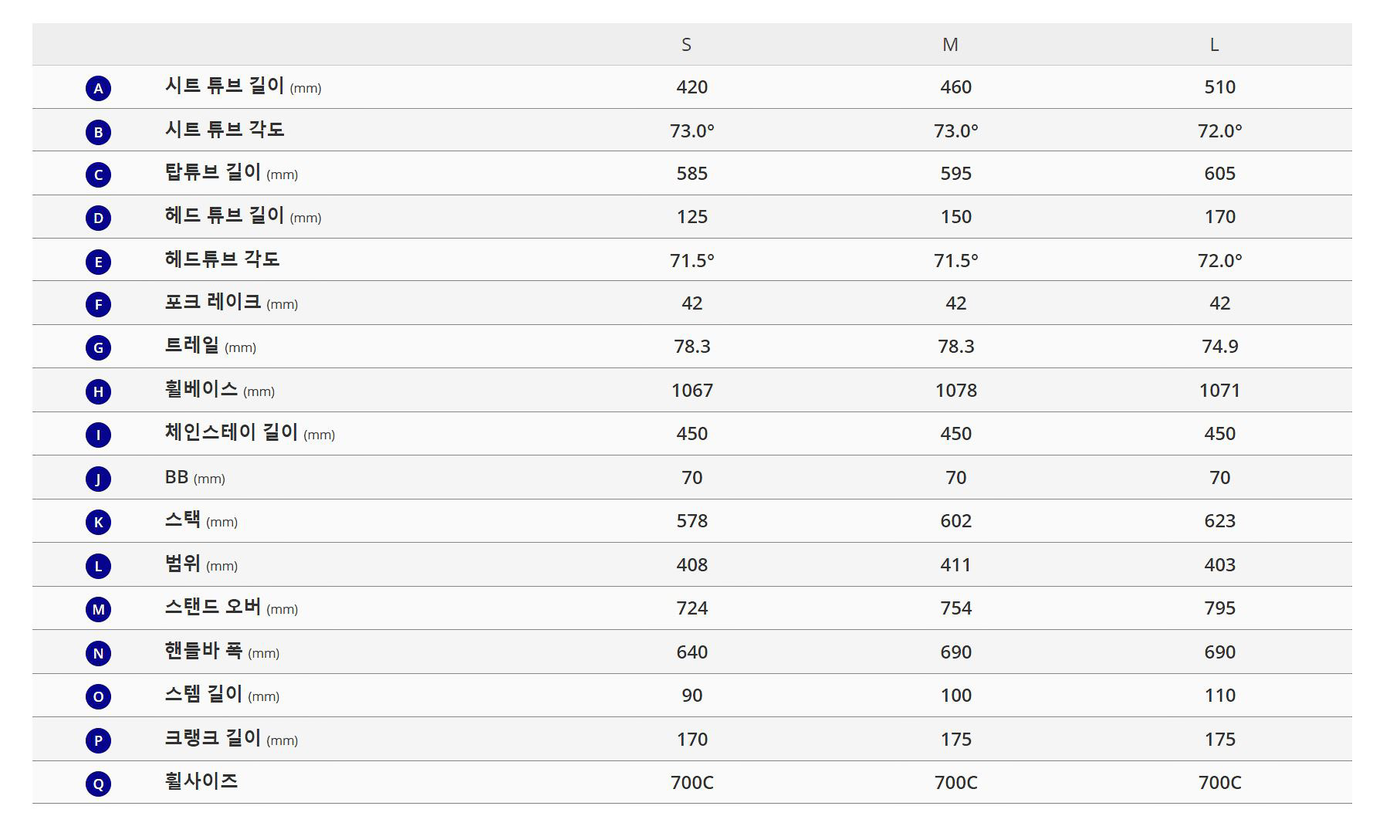Click the blue A circle icon

click(x=98, y=88)
